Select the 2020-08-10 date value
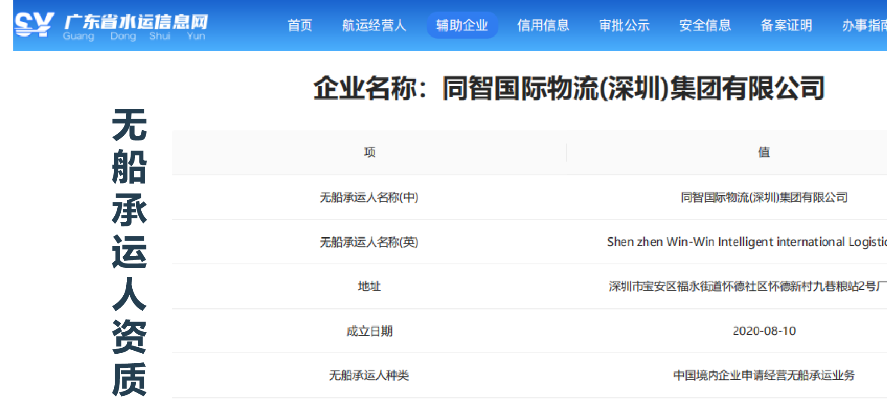This screenshot has height=410, width=893. pyautogui.click(x=764, y=331)
